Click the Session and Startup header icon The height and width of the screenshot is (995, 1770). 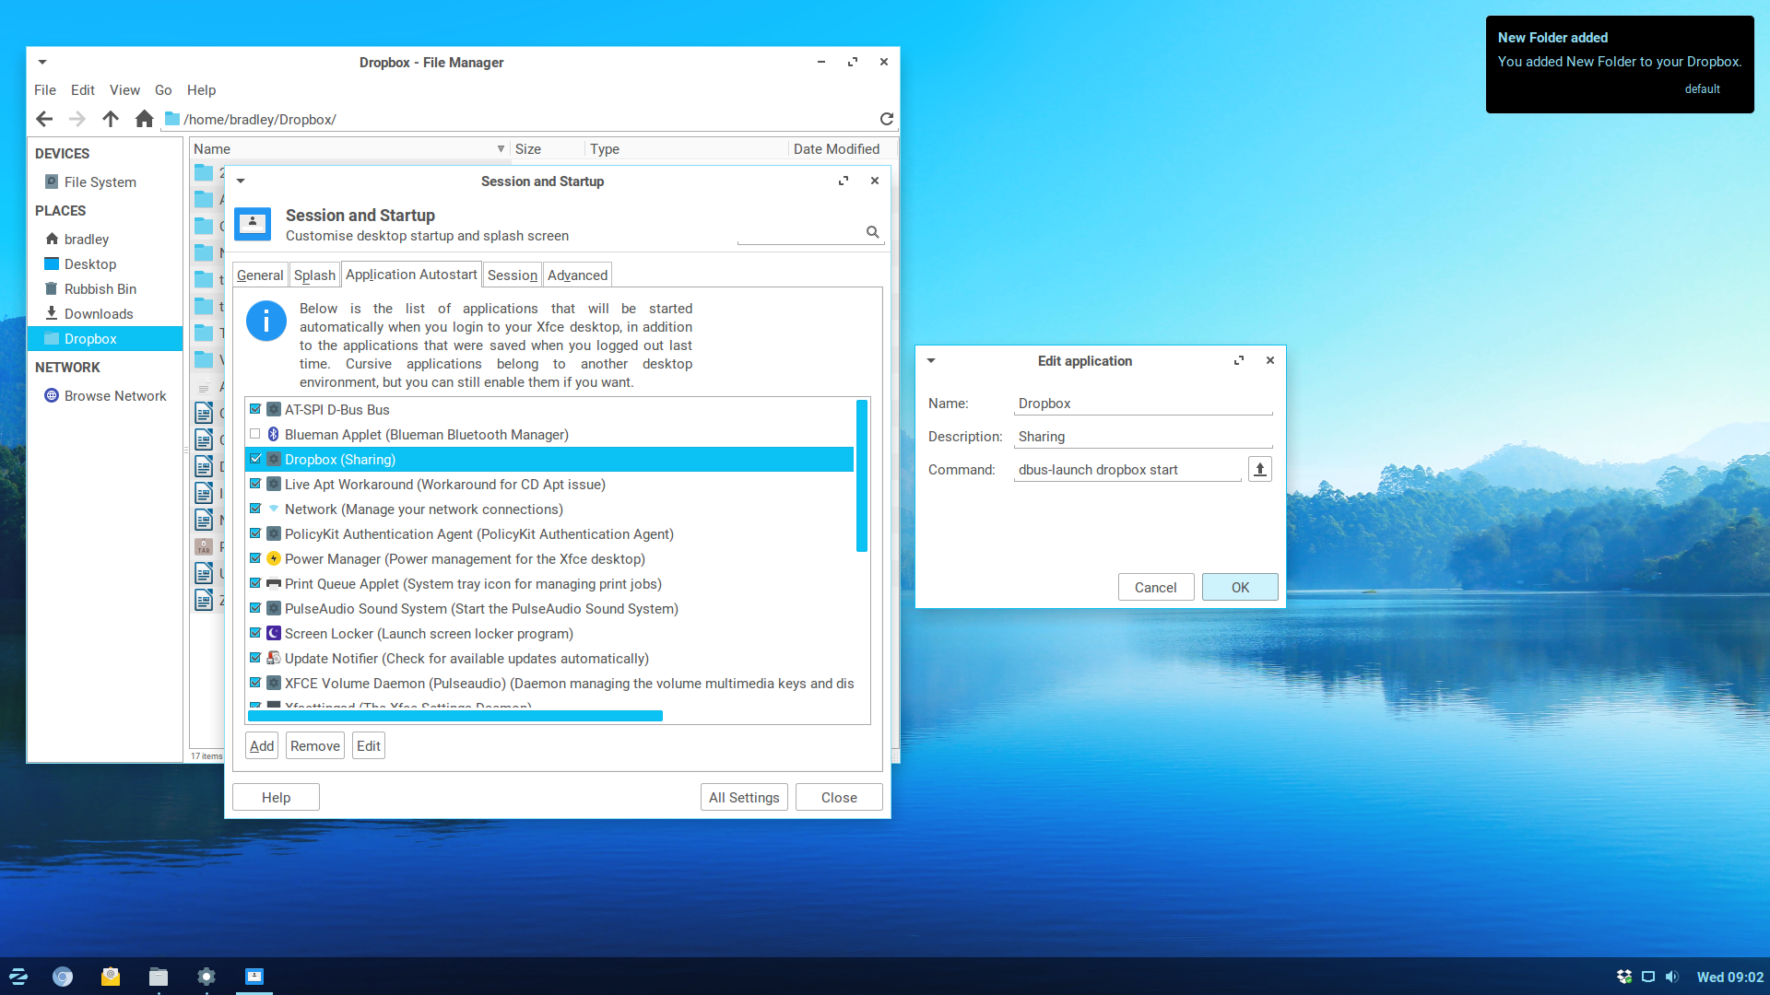coord(253,224)
